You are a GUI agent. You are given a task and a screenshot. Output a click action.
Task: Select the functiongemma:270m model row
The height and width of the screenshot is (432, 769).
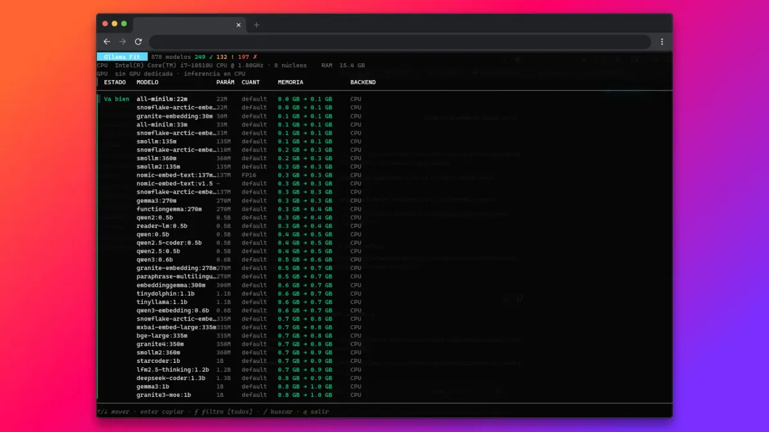[x=250, y=209]
